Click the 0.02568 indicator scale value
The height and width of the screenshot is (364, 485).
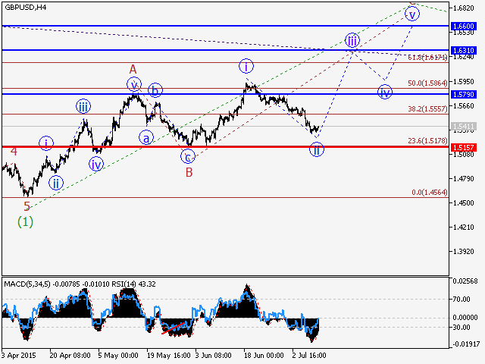[465, 281]
